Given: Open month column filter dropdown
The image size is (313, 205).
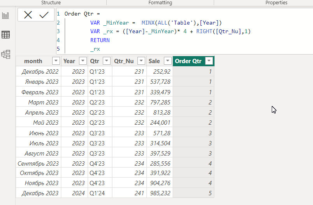Looking at the screenshot, I should 56,61.
